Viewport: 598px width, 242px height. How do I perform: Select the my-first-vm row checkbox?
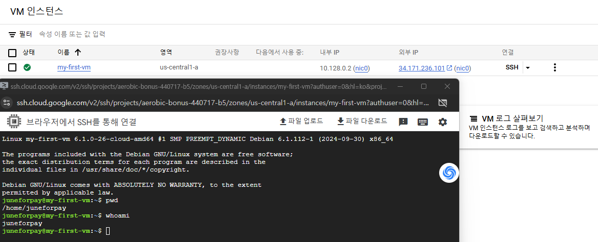click(12, 67)
